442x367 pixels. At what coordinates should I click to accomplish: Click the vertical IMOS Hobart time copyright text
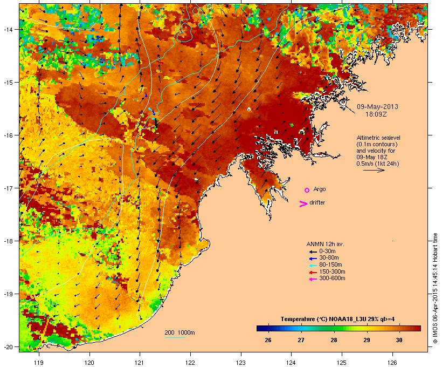click(x=436, y=288)
